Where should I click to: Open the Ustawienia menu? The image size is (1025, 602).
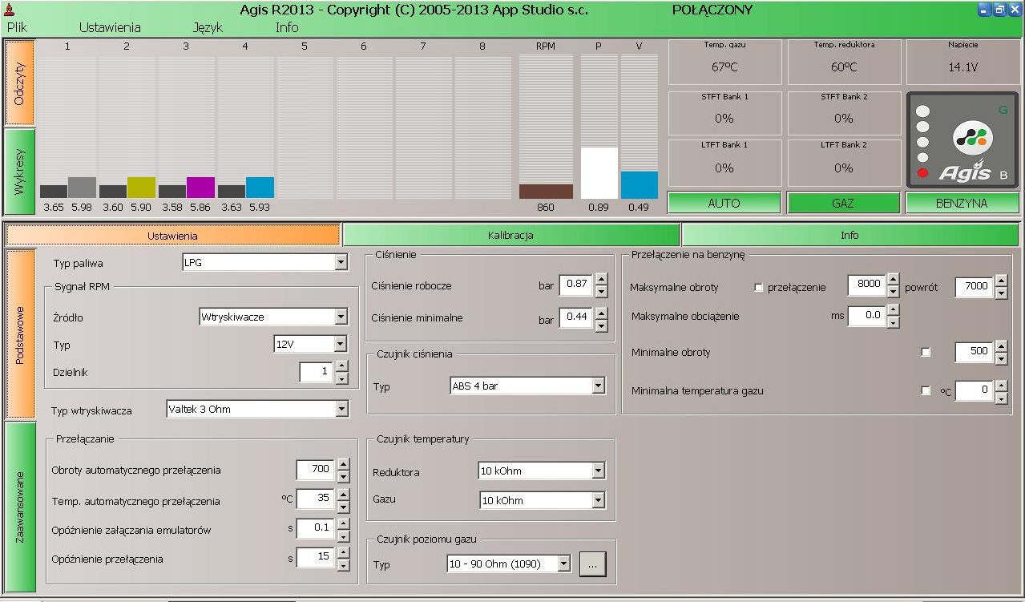[x=110, y=27]
